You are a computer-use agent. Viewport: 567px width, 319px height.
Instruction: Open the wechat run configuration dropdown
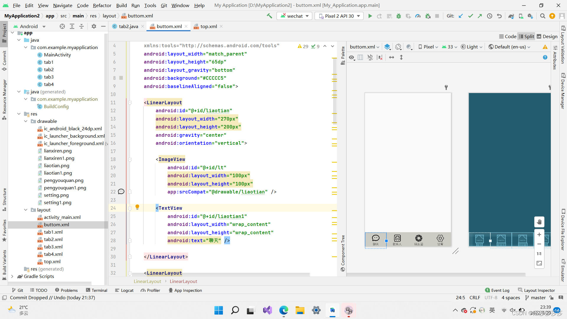pyautogui.click(x=294, y=16)
